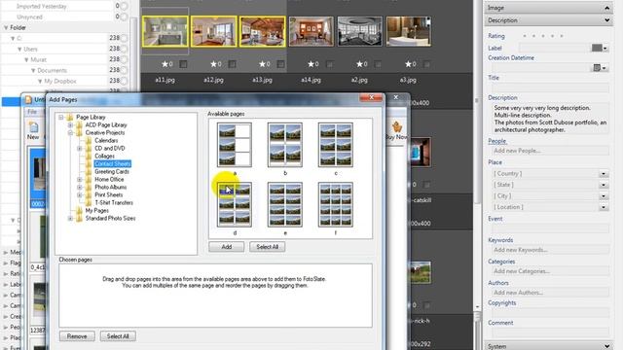The height and width of the screenshot is (350, 623).
Task: Open the Label color dropdown
Action: tap(605, 48)
